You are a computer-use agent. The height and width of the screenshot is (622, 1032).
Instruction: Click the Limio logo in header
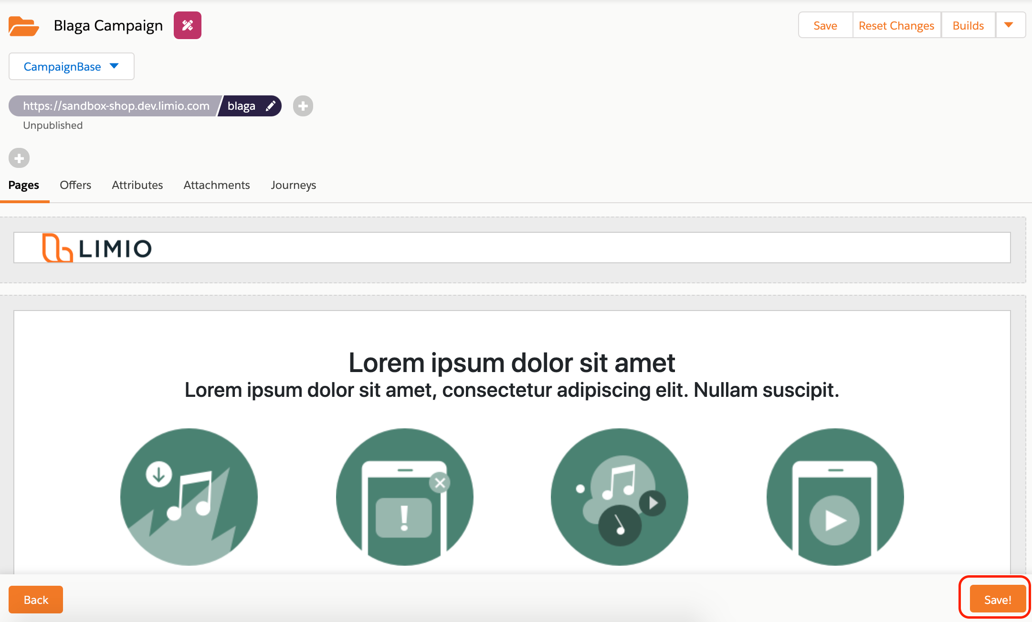(x=97, y=248)
